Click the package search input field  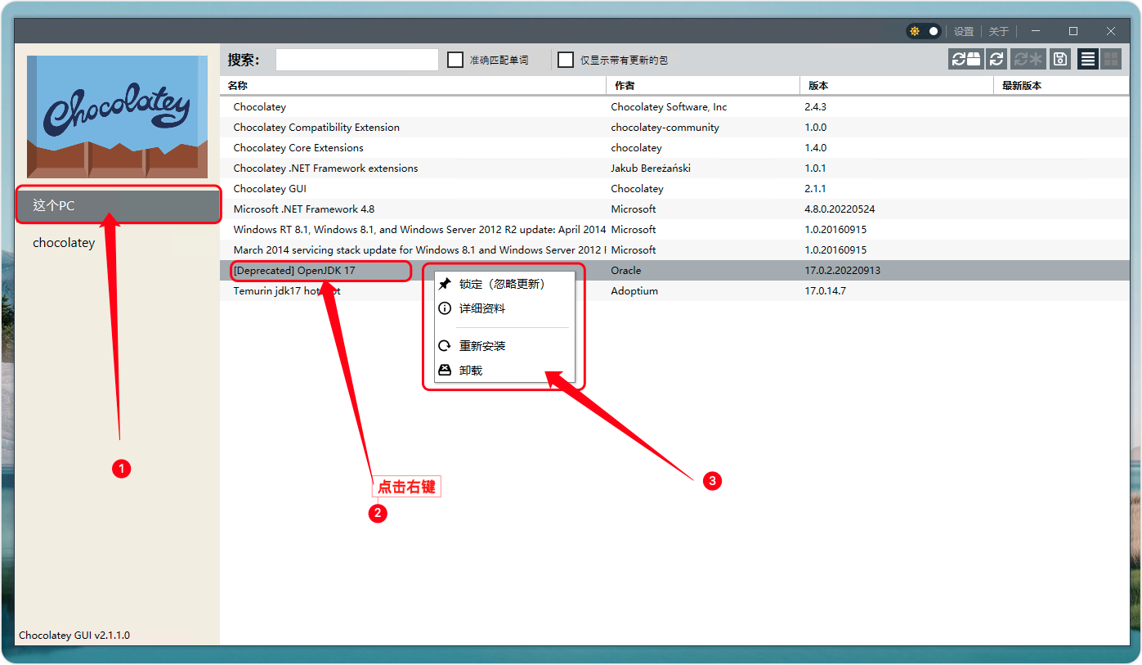point(357,60)
